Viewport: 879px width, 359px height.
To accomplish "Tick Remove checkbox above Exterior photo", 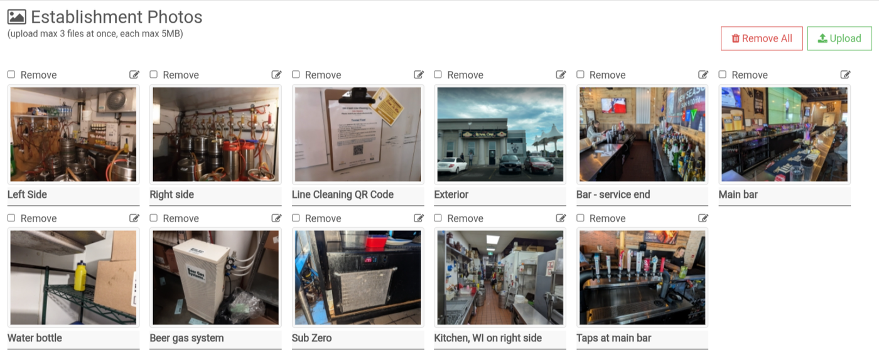I will (x=438, y=75).
